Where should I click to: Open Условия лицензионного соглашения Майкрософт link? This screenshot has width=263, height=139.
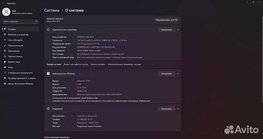click(x=101, y=101)
